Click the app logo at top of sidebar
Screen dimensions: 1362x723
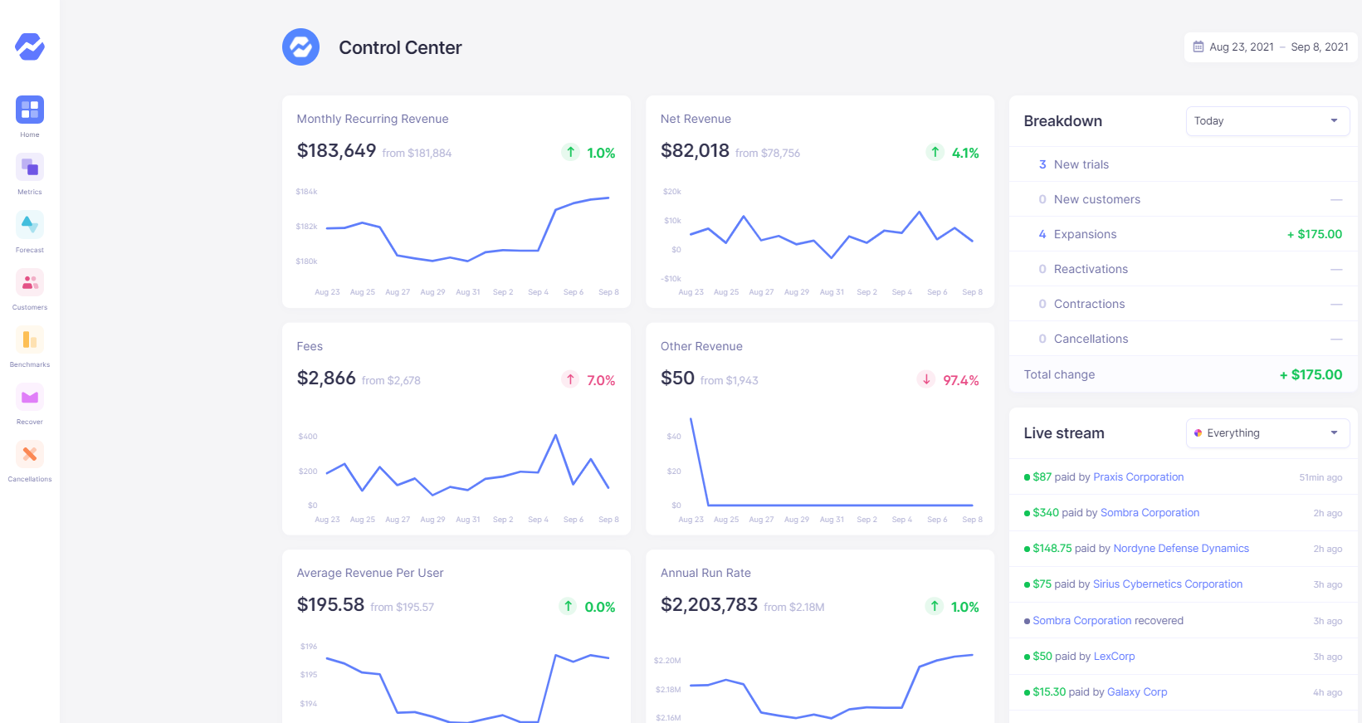(x=30, y=46)
